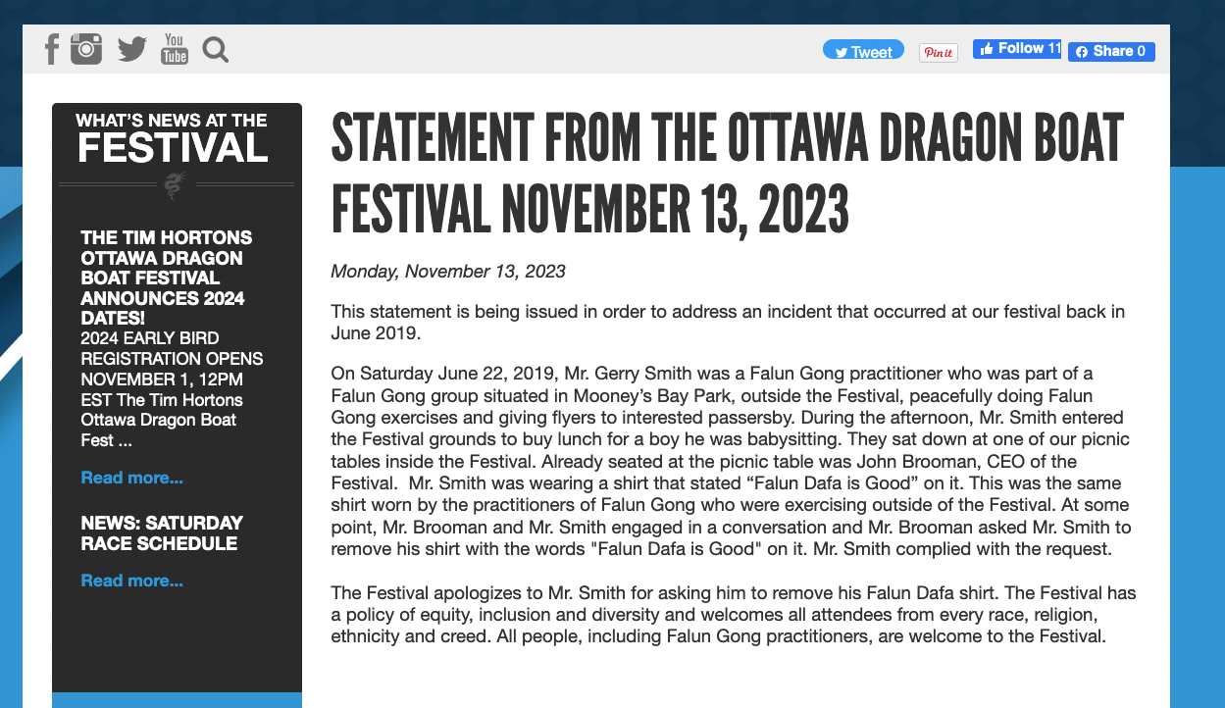The image size is (1225, 708).
Task: Click the Monday, November 13, 2023 date line
Action: pyautogui.click(x=448, y=272)
